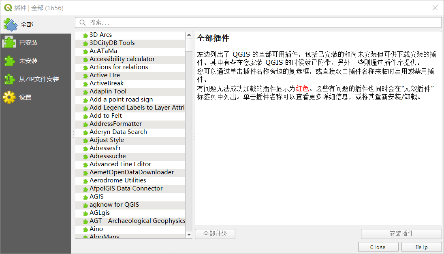Click the plugin icon next to Add to Felt
Viewport: 444px width, 254px height.
(85, 116)
